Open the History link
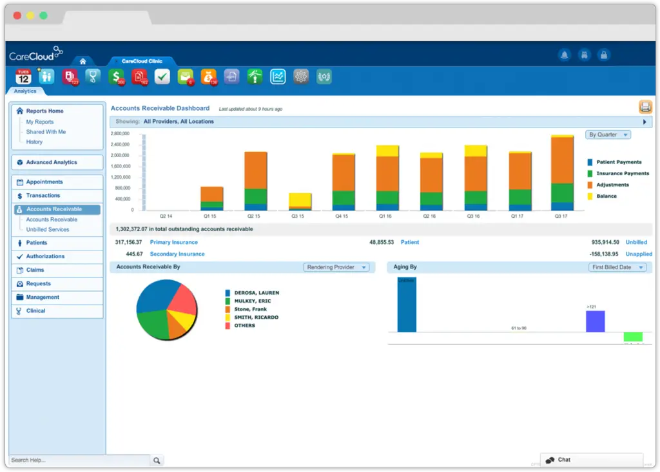This screenshot has height=472, width=660. tap(34, 142)
